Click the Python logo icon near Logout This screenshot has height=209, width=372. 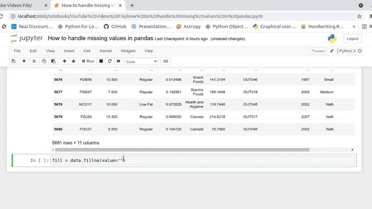pos(332,38)
